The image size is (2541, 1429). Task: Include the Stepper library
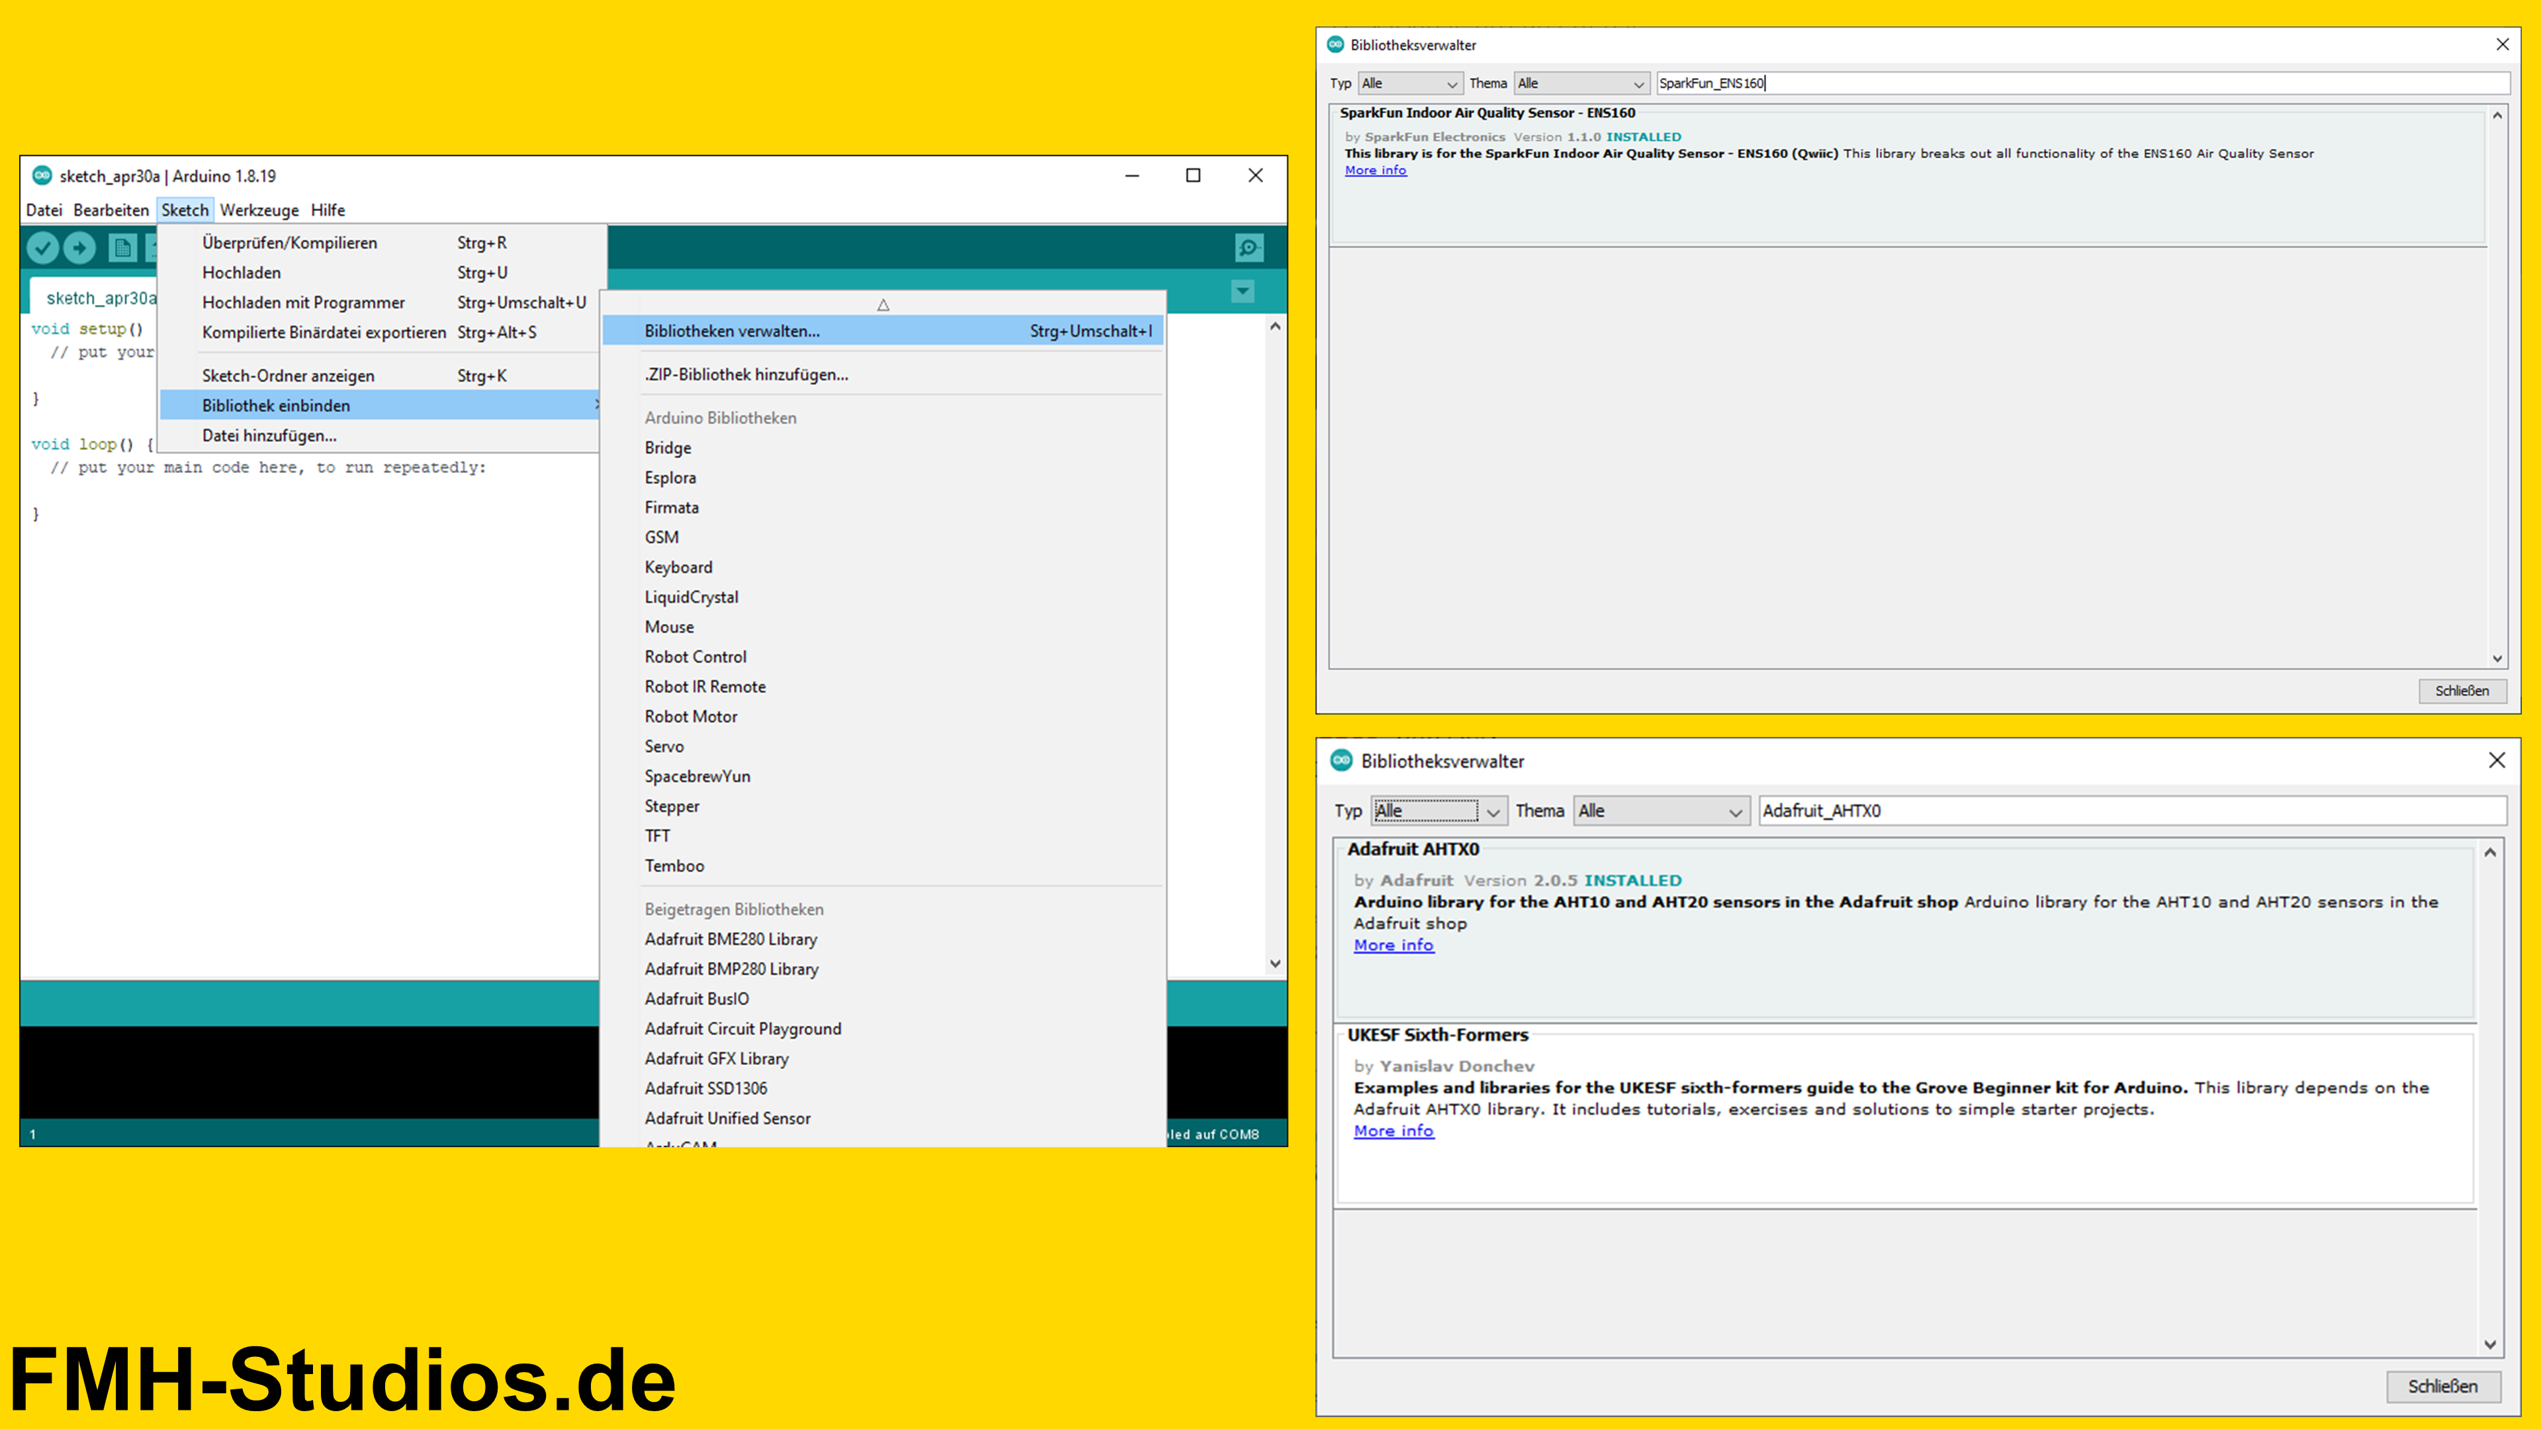coord(883,806)
